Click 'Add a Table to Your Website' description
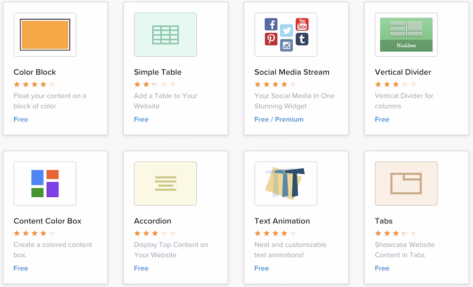 click(x=166, y=101)
